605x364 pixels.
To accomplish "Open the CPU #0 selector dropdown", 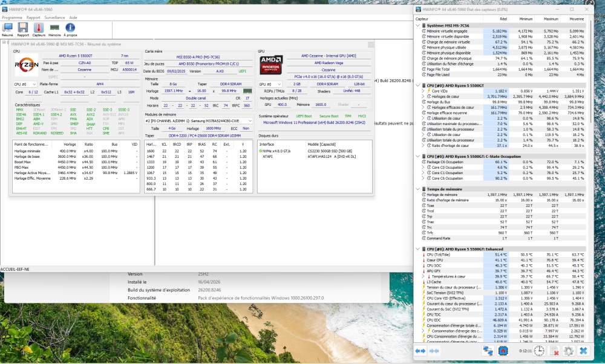I will (25, 84).
